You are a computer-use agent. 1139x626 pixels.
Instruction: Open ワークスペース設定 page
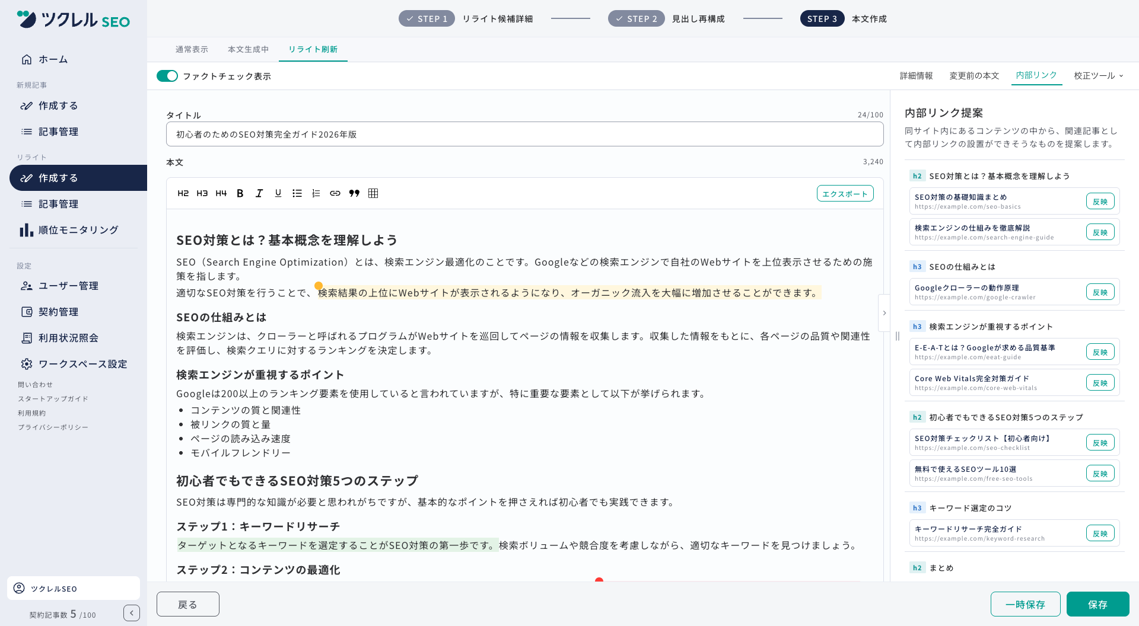click(74, 364)
